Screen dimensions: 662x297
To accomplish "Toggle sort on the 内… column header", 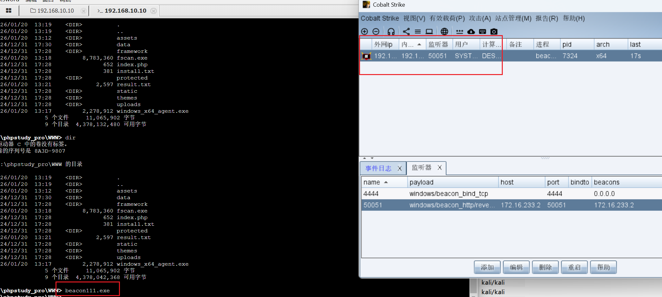I will [412, 44].
